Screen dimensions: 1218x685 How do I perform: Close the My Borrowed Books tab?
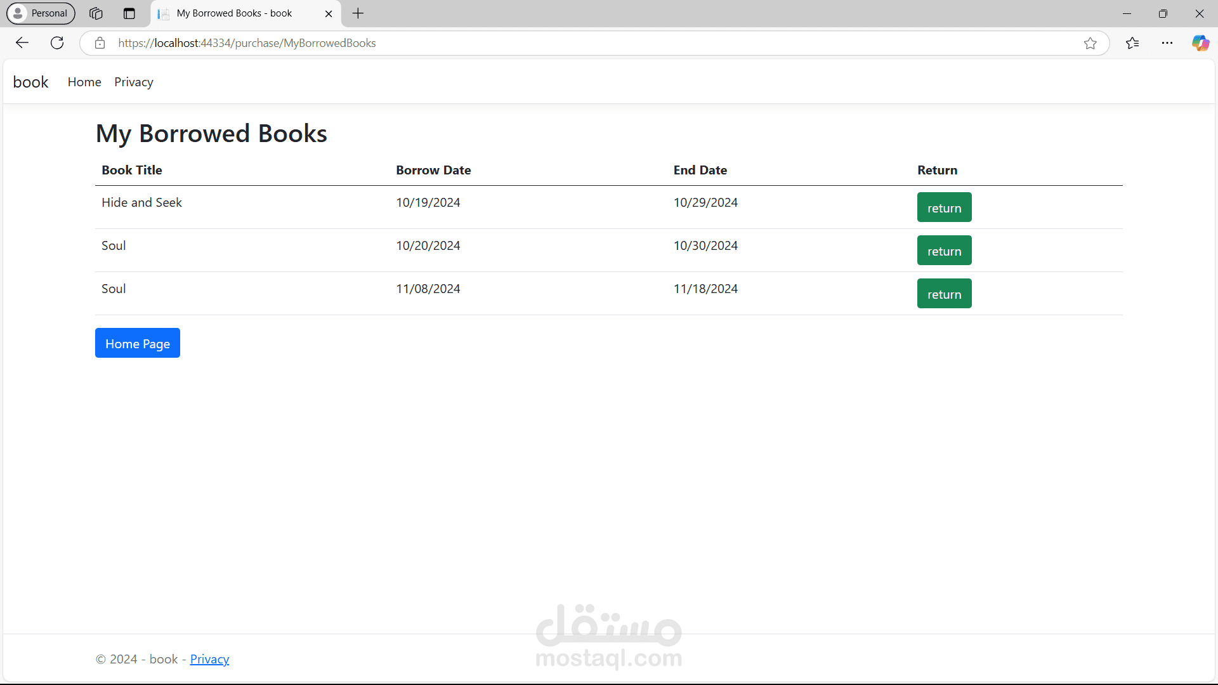point(329,13)
